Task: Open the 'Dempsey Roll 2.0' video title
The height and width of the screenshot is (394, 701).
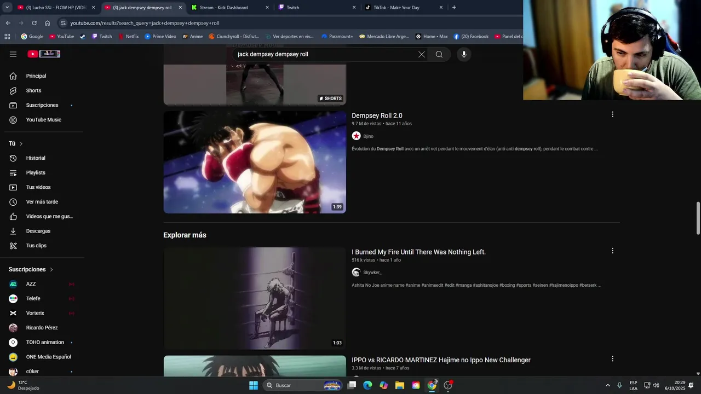Action: [377, 115]
